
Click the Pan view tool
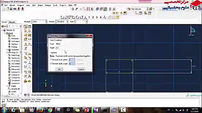[73, 9]
